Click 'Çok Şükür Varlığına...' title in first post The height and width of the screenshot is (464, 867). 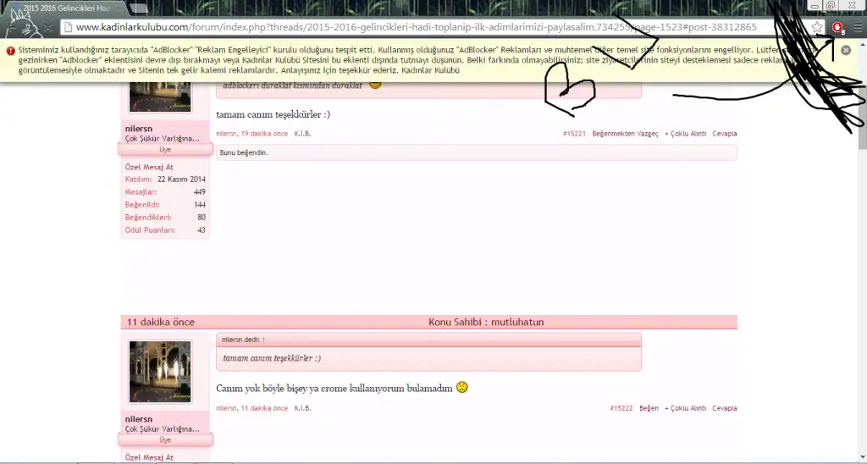[162, 138]
